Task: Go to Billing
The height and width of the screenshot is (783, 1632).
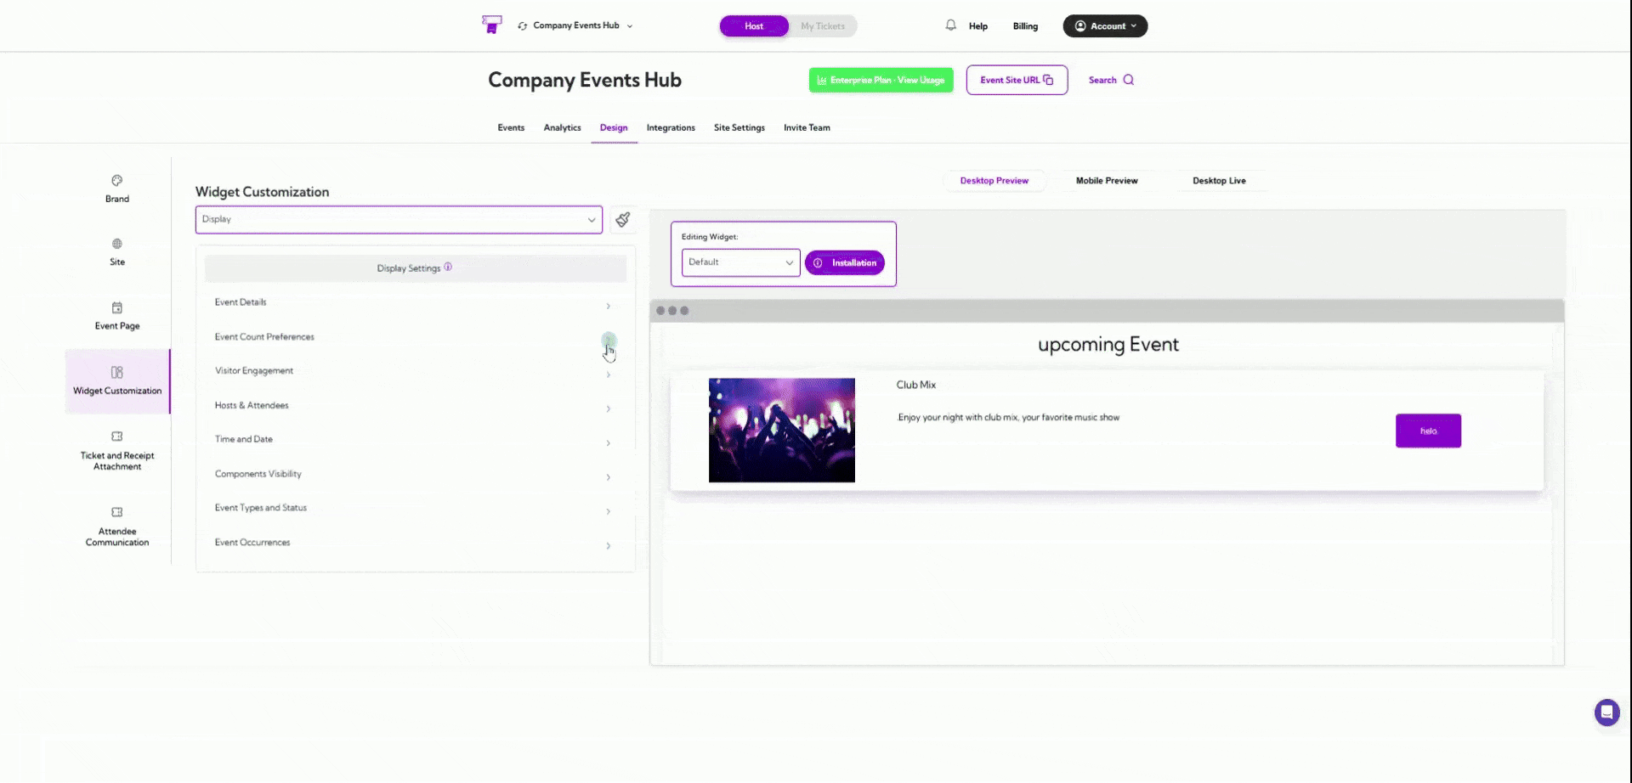Action: [x=1025, y=26]
